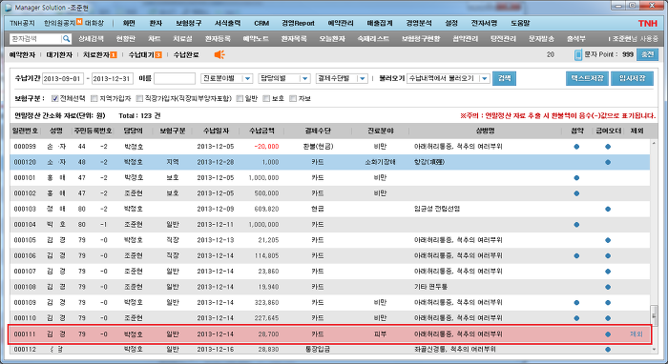This screenshot has height=364, width=668.
Task: Click the 급여오더 dot in row 000120
Action: click(x=608, y=162)
